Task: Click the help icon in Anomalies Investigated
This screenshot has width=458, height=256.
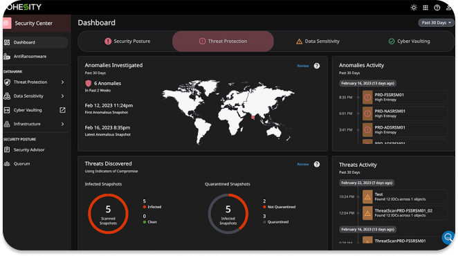Action: [x=317, y=66]
